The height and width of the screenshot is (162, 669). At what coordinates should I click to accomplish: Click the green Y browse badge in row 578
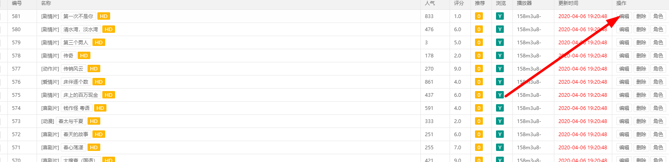[x=500, y=56]
